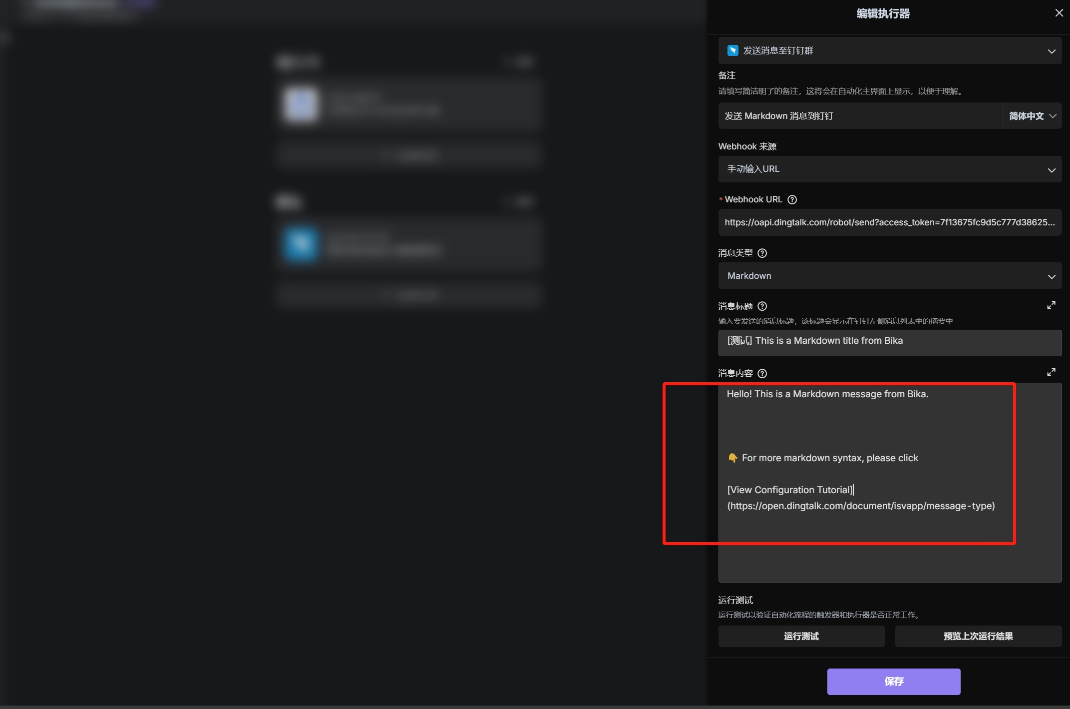This screenshot has width=1070, height=709.
Task: Click the chevron of the action type selector
Action: (x=1052, y=51)
